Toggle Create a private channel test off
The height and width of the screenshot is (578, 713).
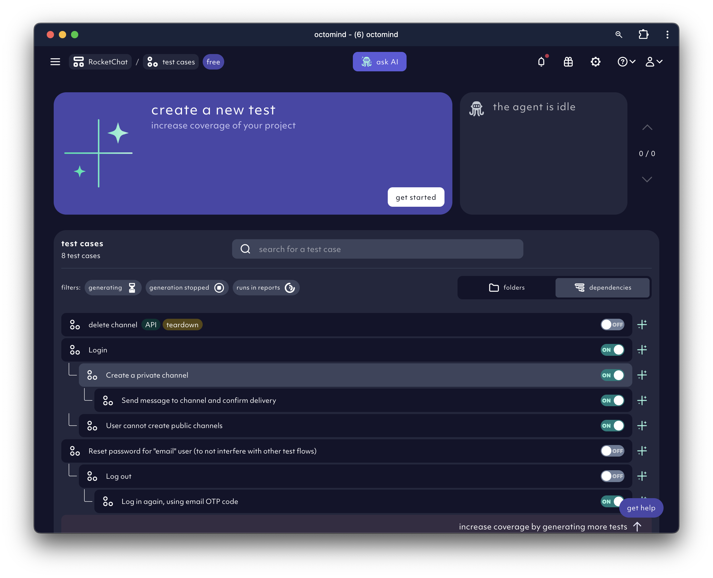612,375
